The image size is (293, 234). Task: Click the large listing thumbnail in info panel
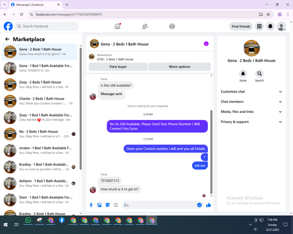pos(251,48)
